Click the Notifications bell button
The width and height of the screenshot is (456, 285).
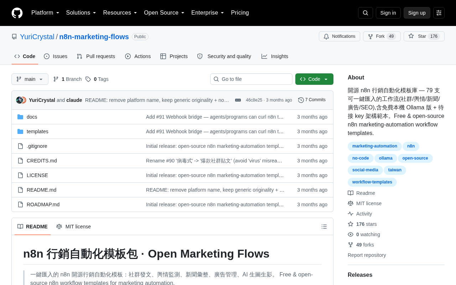pos(340,36)
